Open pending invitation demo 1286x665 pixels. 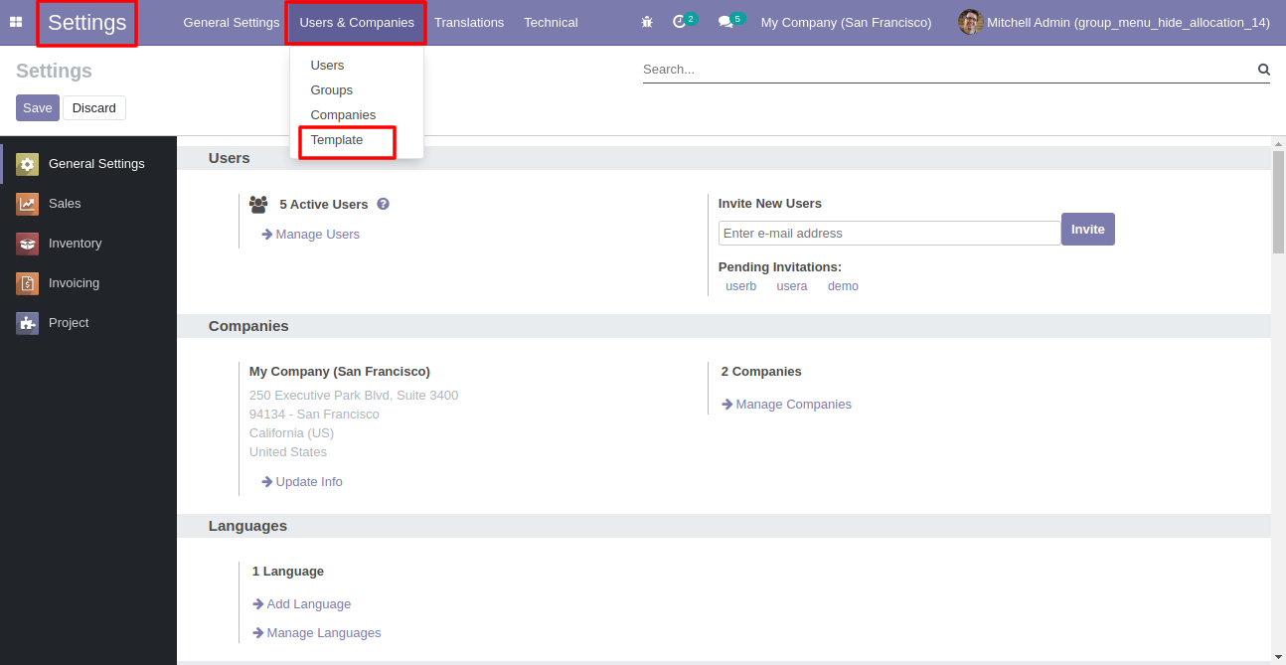point(843,286)
